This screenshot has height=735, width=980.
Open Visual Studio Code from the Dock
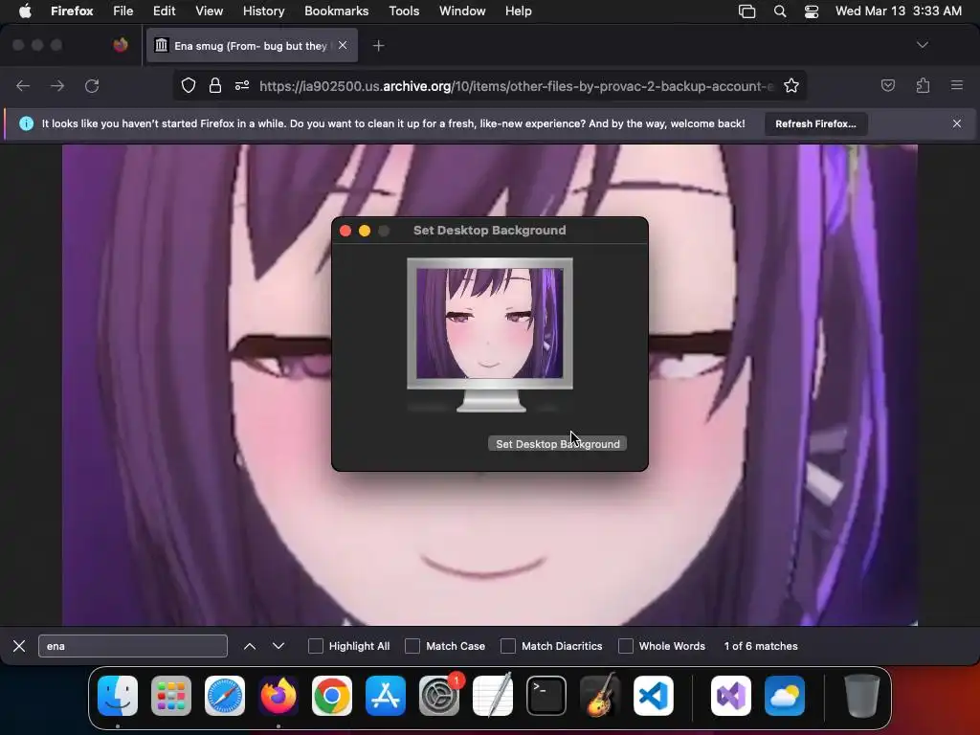click(654, 696)
